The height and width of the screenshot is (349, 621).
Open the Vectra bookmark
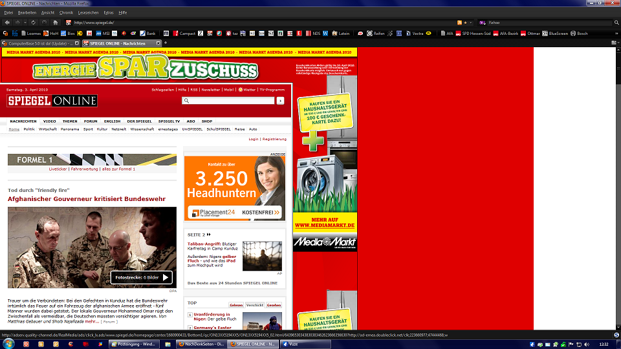coord(415,34)
